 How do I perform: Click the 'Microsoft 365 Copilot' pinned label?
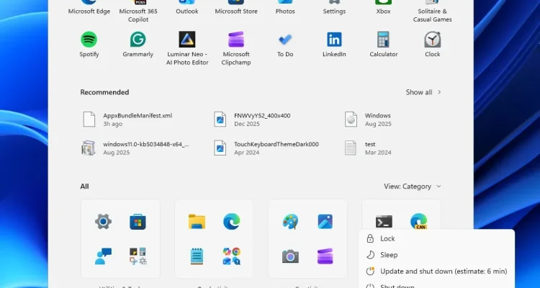(138, 15)
